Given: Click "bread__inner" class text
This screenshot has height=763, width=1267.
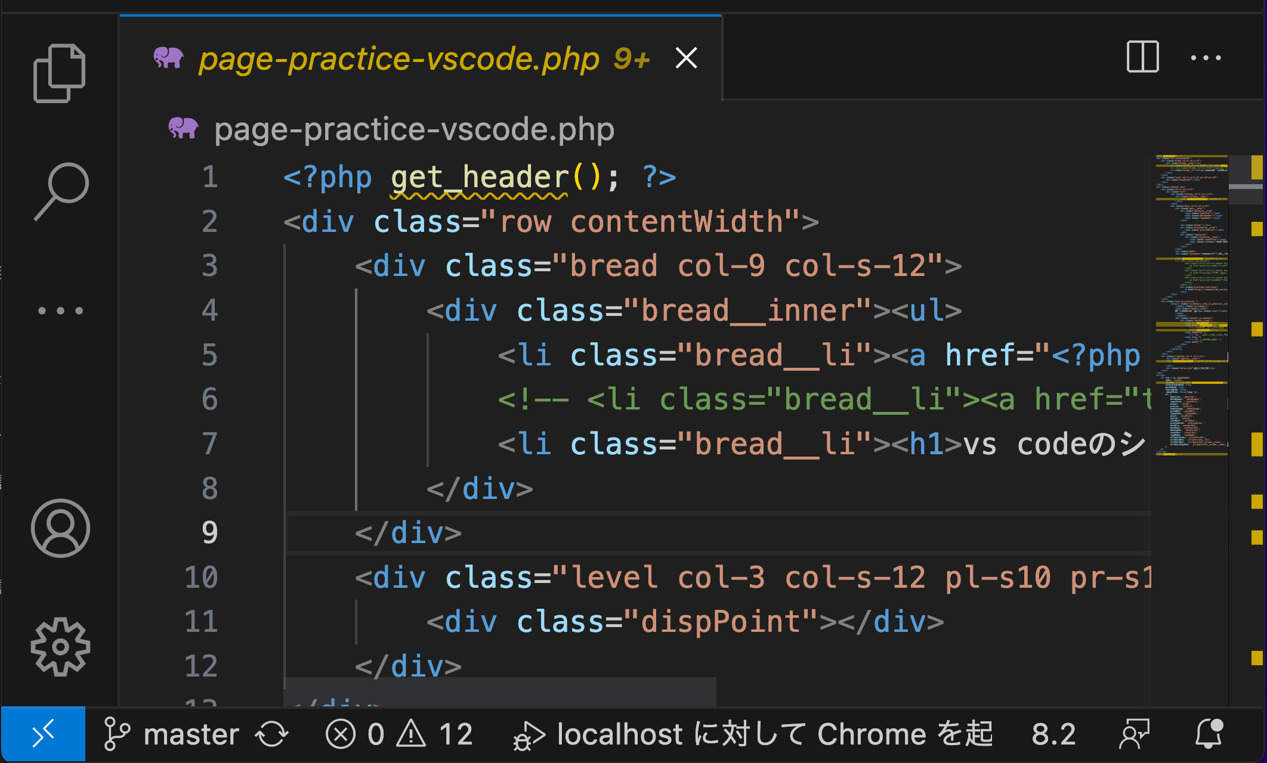Looking at the screenshot, I should [747, 311].
